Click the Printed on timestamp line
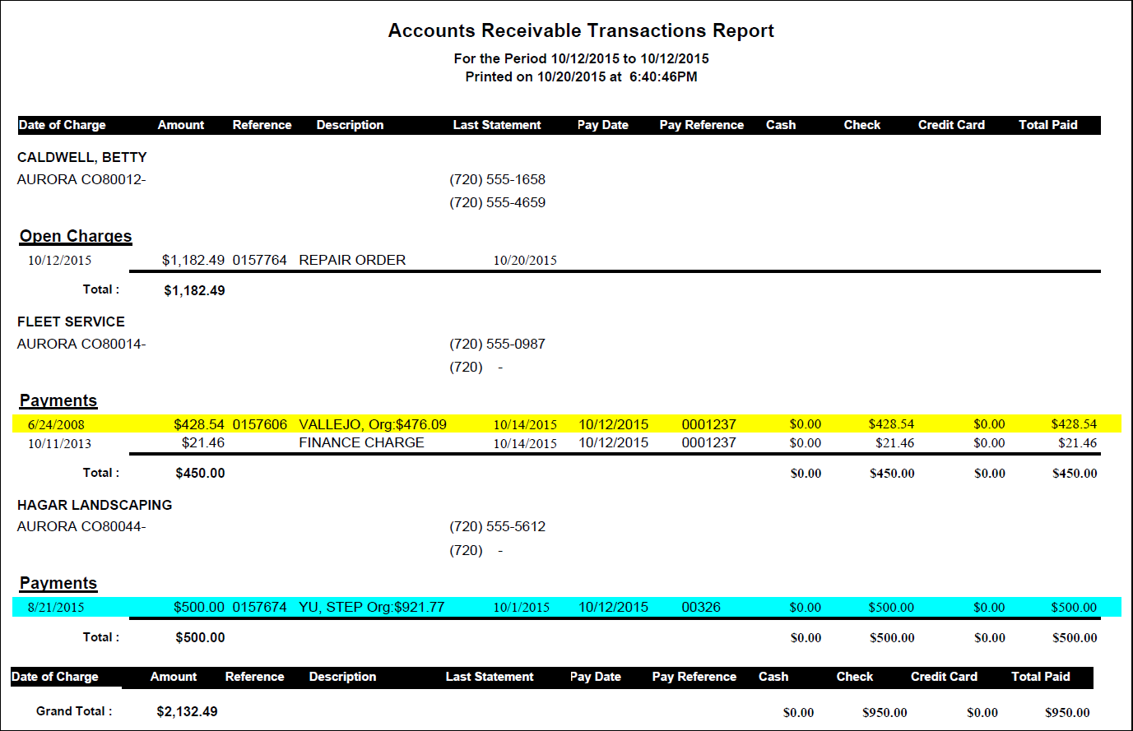The height and width of the screenshot is (731, 1133). pos(581,76)
